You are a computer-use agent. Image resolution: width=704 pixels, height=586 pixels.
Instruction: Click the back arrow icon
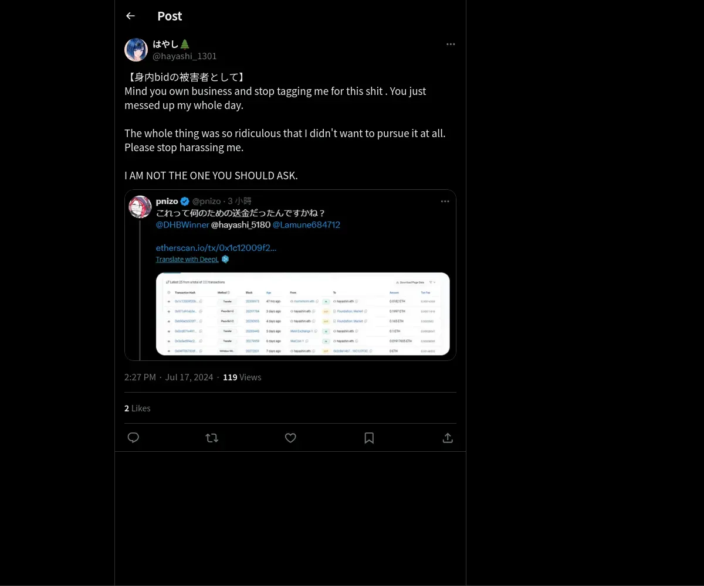[130, 16]
